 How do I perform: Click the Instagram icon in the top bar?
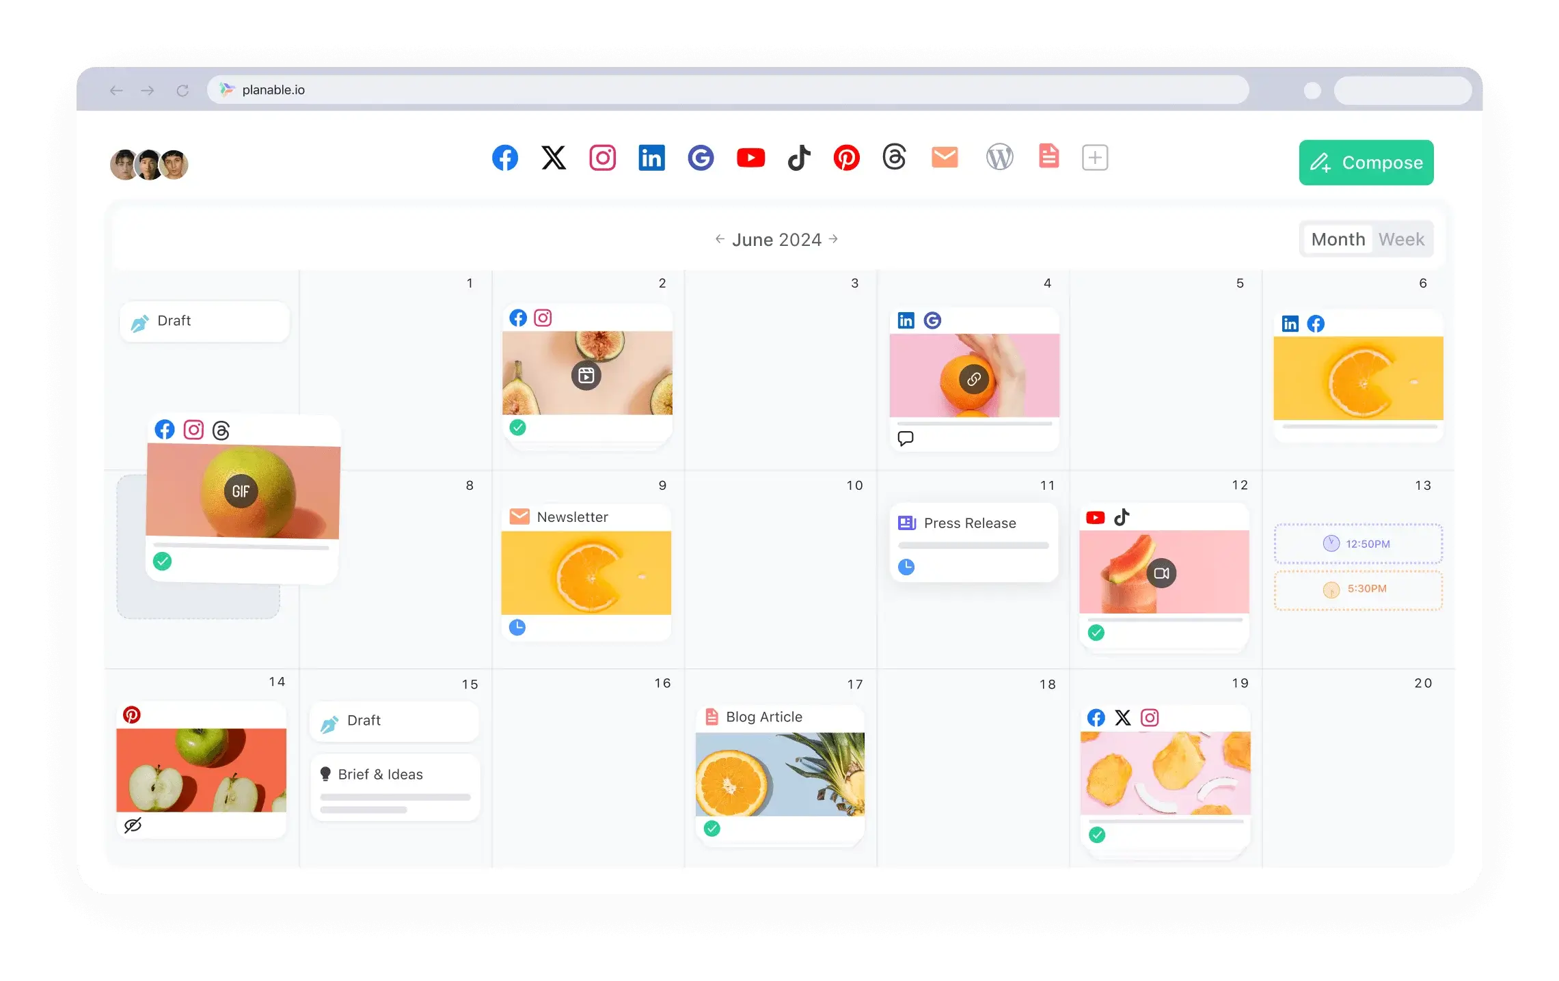pos(603,157)
